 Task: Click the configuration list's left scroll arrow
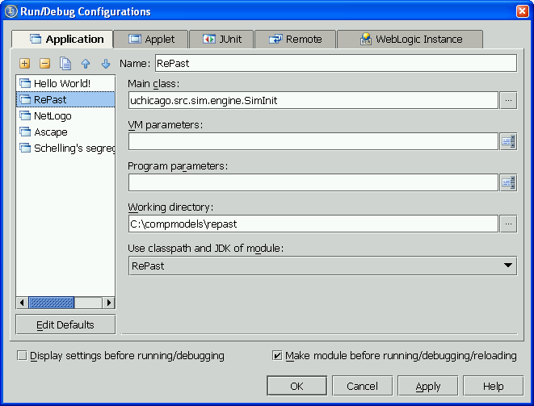point(22,303)
